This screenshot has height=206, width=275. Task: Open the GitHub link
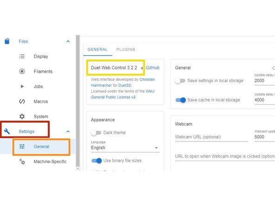152,68
